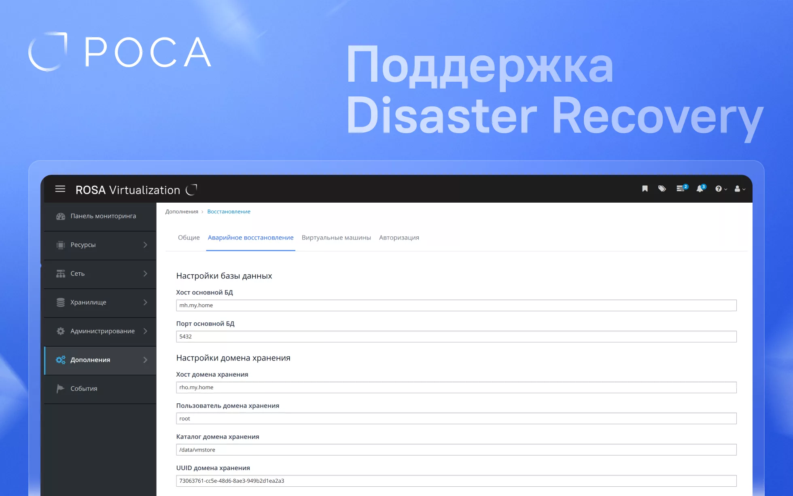Screen dimensions: 793x496
Task: Click the Порт основной БД field
Action: (x=456, y=337)
